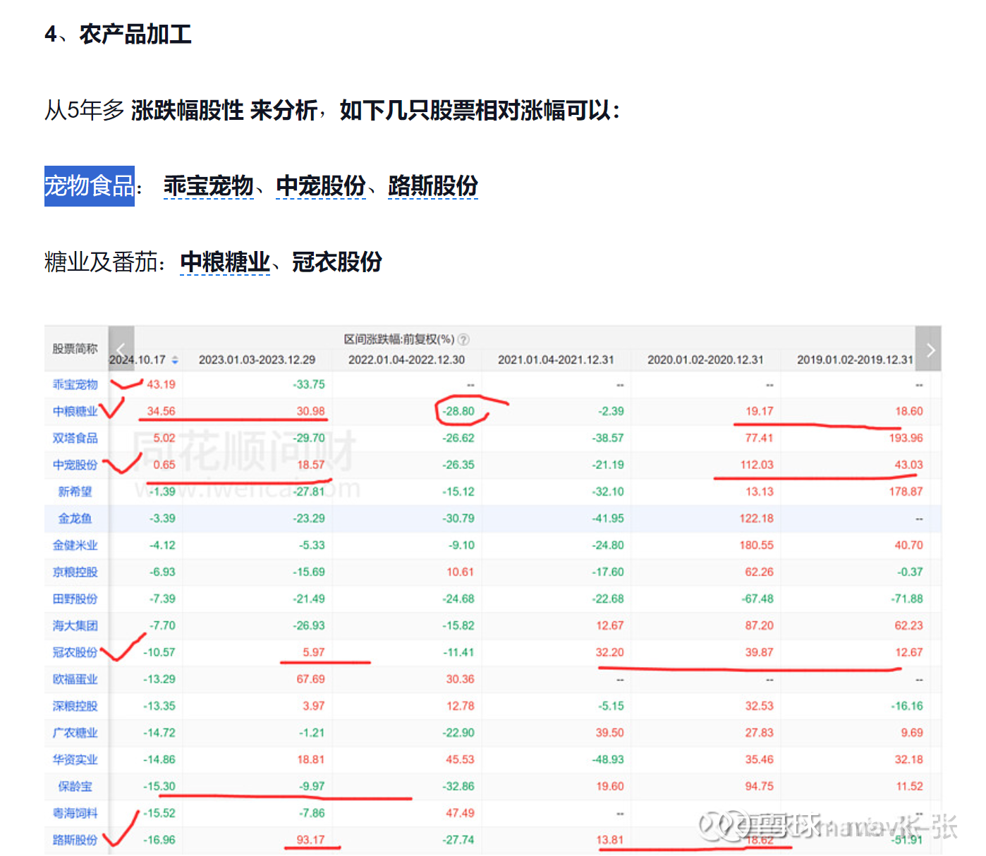Click the 67.69 value for 欧福蛋业
Viewport: 986px width, 856px height.
(311, 679)
